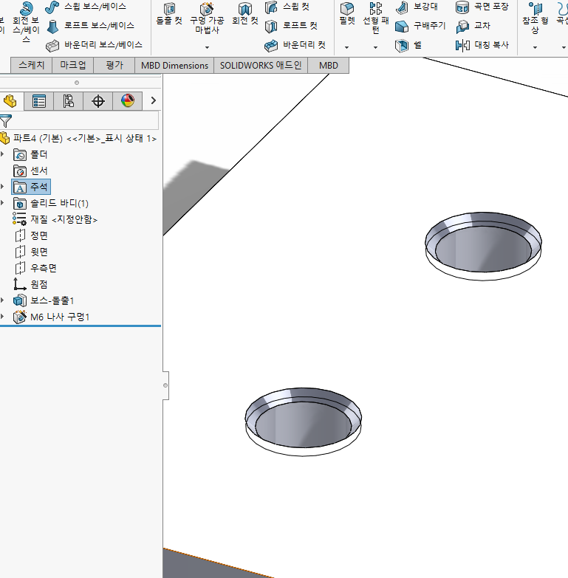
Task: Select the Lofted Cut (로프트 컷) tool
Action: point(291,25)
